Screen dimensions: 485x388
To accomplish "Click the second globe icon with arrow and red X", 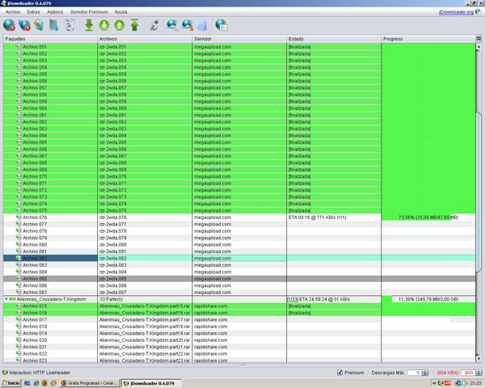I will tap(24, 25).
